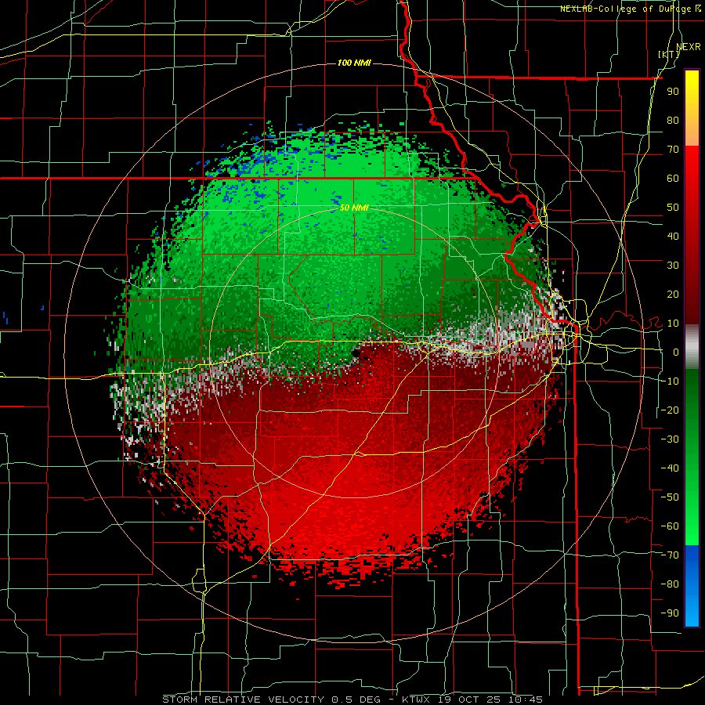The height and width of the screenshot is (705, 705).
Task: Select the 70 value on velocity scale
Action: (x=673, y=150)
